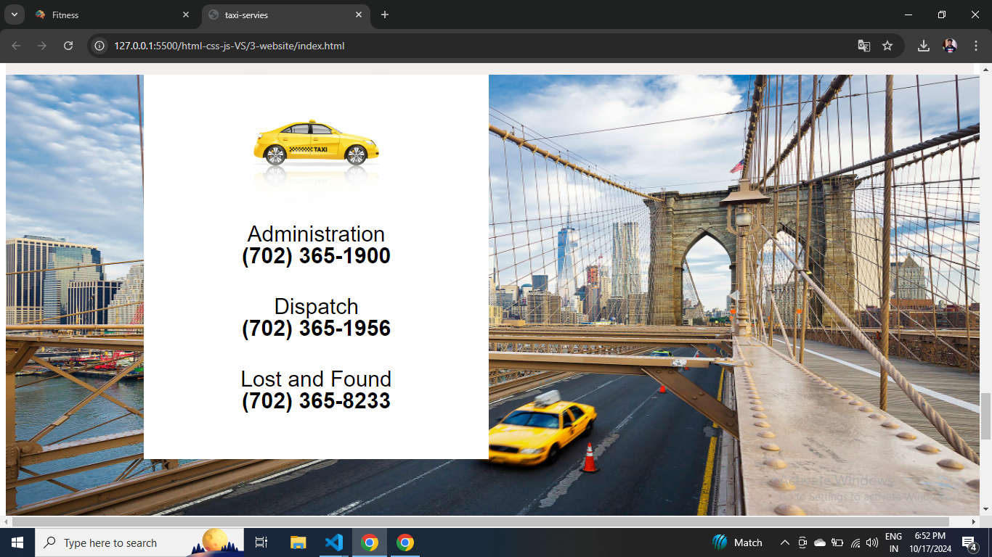Close the taxi-servies tab
Screen dimensions: 992x557
359,15
